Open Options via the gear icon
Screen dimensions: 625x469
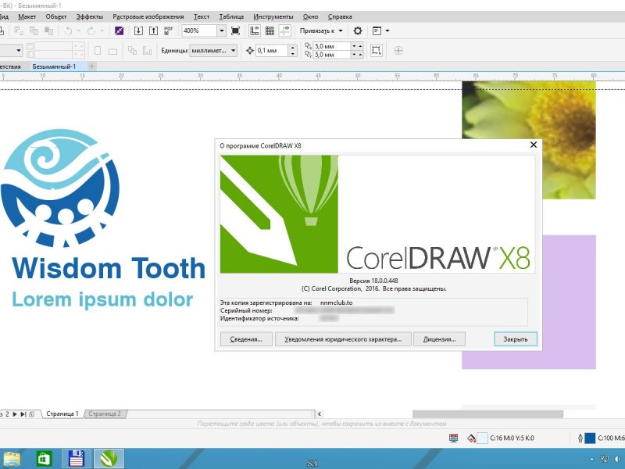point(358,30)
